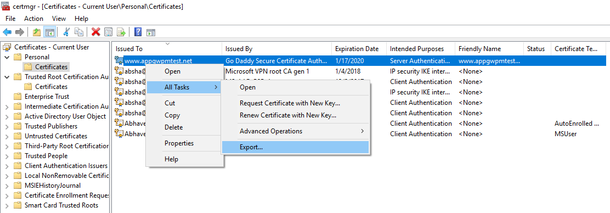
Task: Click folder icon next to Trusted Publishers
Action: [17, 126]
